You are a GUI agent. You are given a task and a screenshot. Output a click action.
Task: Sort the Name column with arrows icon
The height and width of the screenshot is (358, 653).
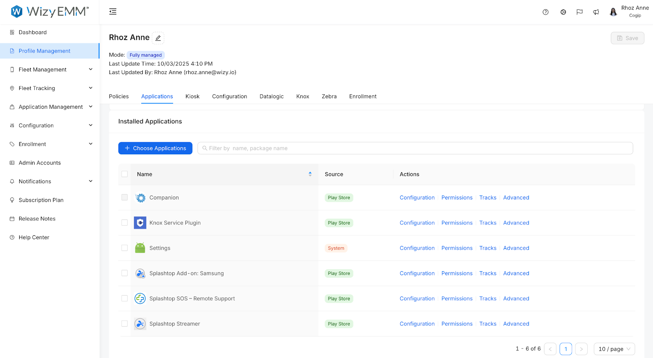[310, 174]
